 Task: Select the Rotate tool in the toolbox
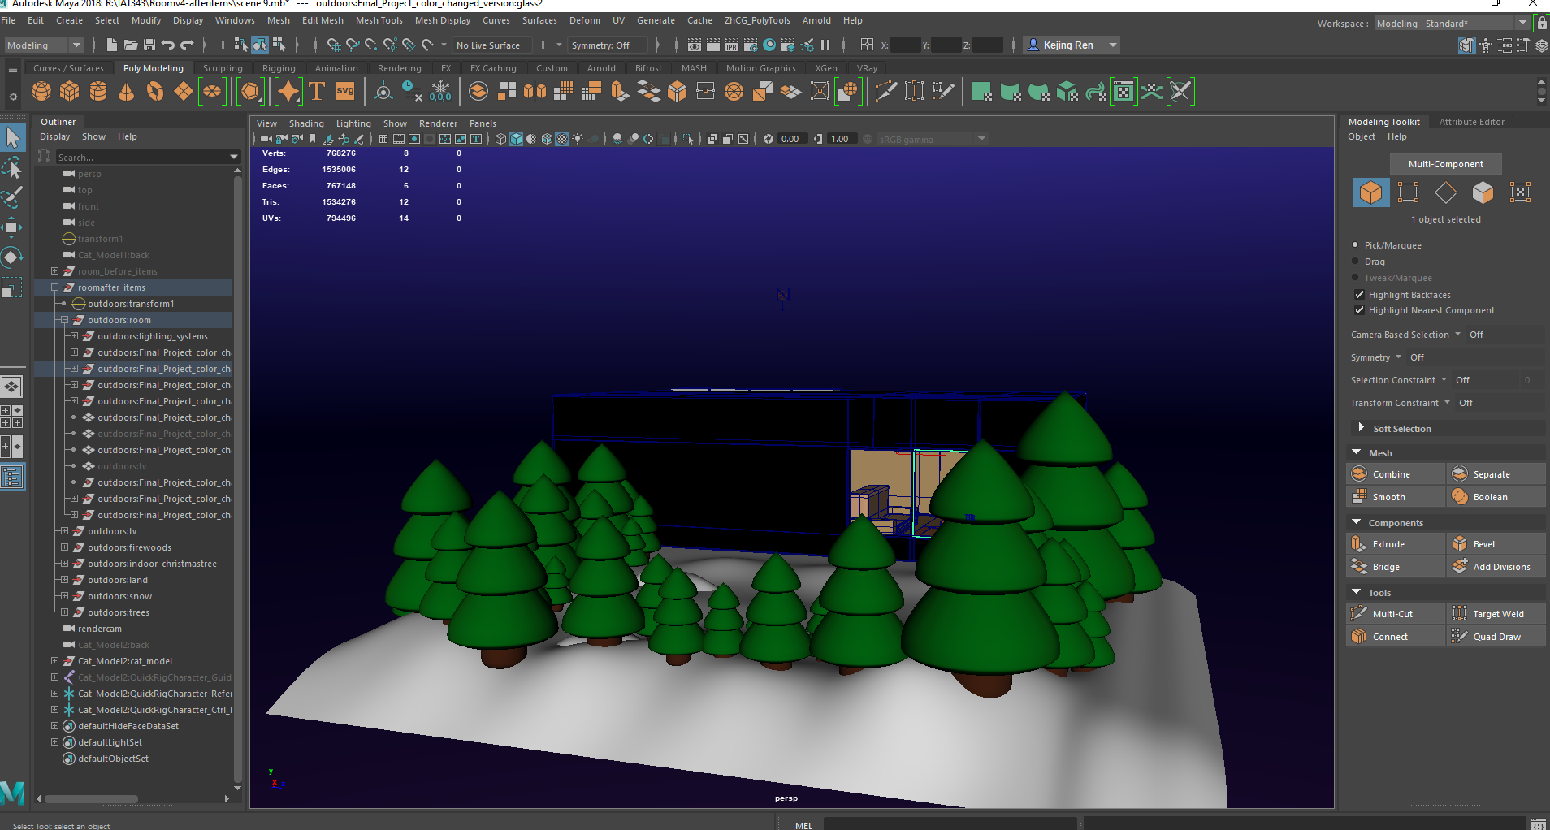coord(12,257)
